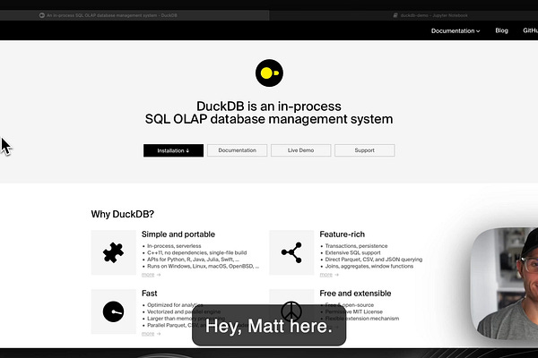Switch to the duckdb-demo Jupyter Notebook tab
538x358 pixels.
pos(403,15)
